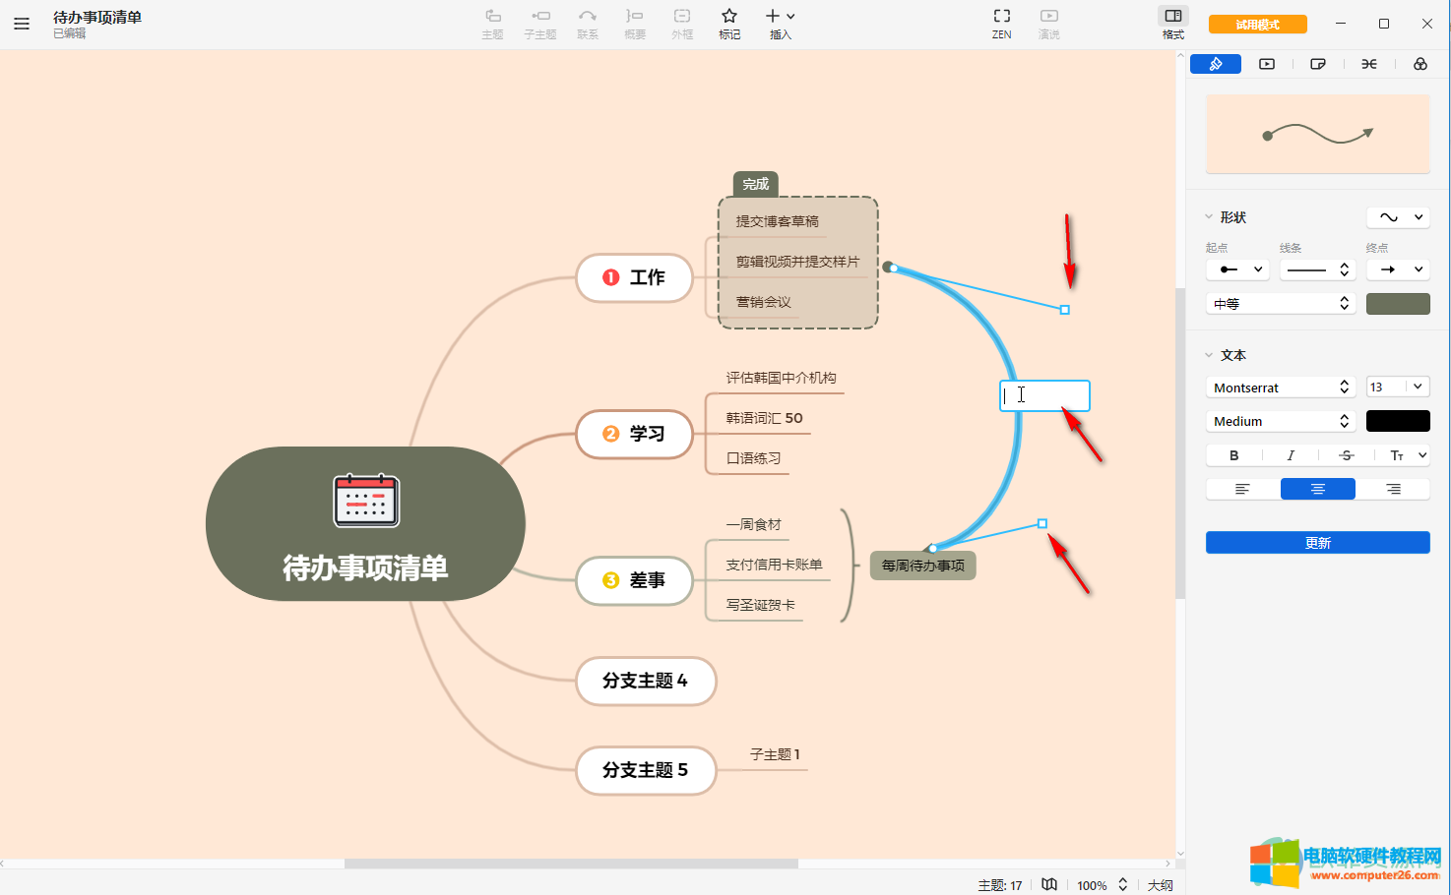
Task: Click the red number 1 priority marker
Action: click(610, 278)
